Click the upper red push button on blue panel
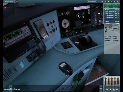This screenshot has height=92, width=123. pos(51,23)
